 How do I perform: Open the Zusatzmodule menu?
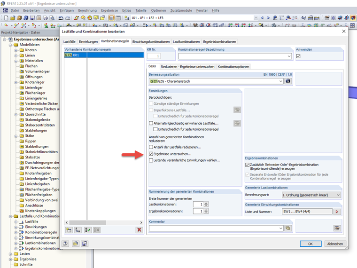tap(181, 10)
